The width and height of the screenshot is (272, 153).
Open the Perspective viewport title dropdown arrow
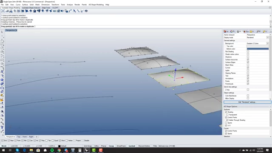(16, 30)
